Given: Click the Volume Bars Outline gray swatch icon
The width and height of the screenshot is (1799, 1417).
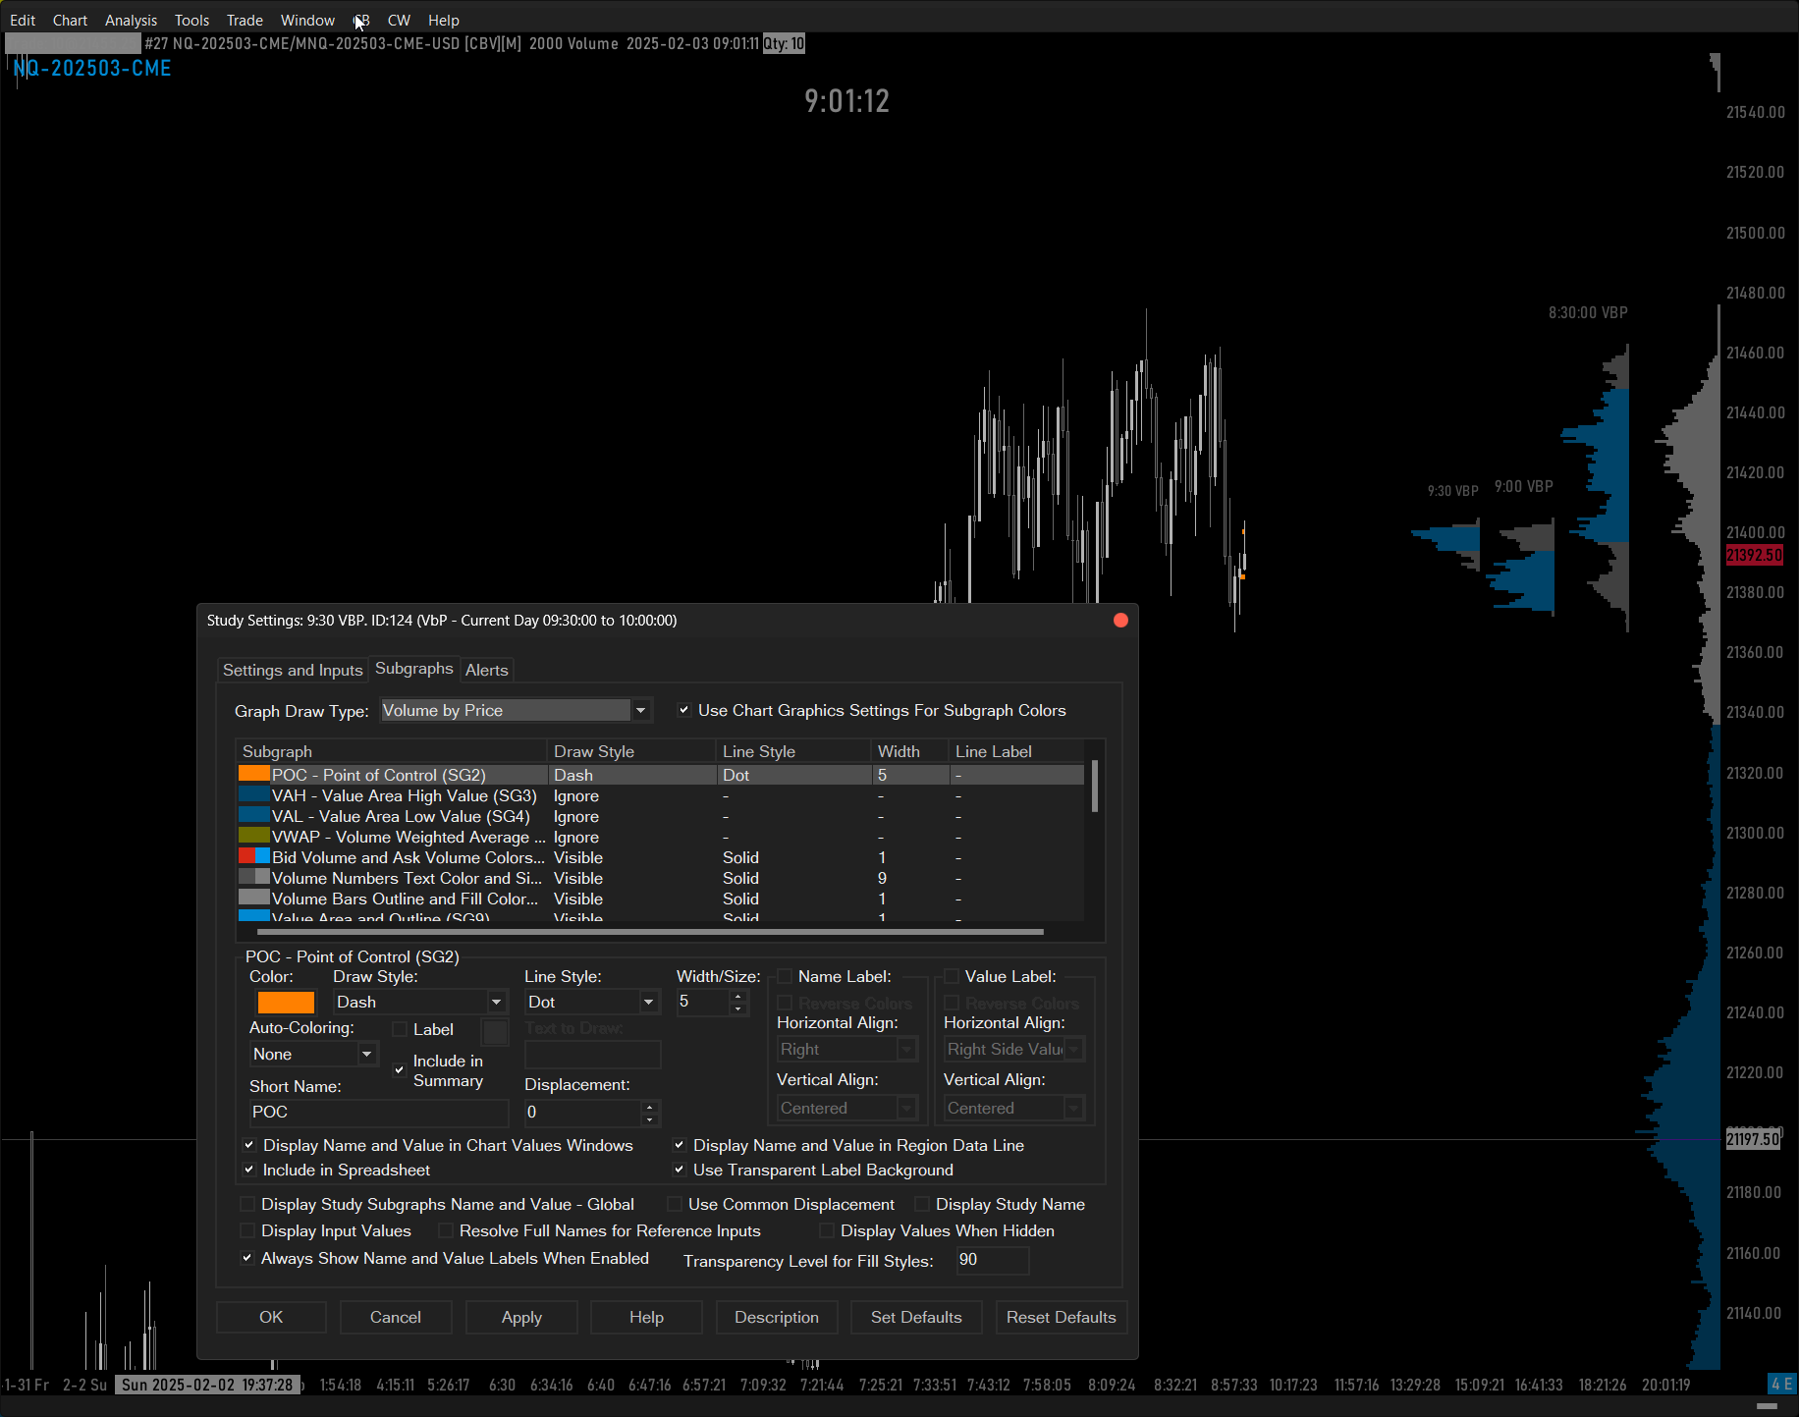Looking at the screenshot, I should click(x=253, y=899).
